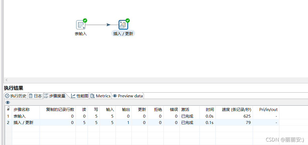This screenshot has width=308, height=145.
Task: Click the 执行结果 panel title
Action: [14, 88]
